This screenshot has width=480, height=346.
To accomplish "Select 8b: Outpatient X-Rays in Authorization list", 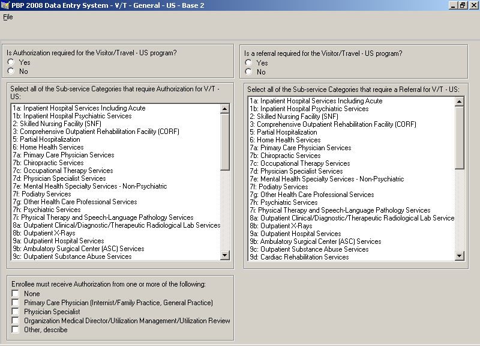I will click(116, 233).
